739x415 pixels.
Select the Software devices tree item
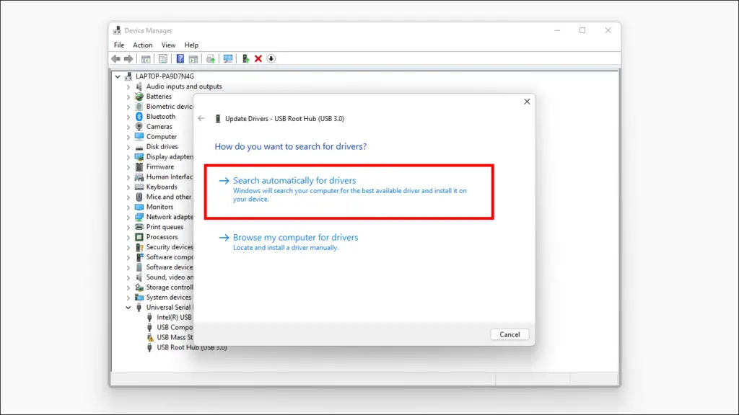pos(170,267)
